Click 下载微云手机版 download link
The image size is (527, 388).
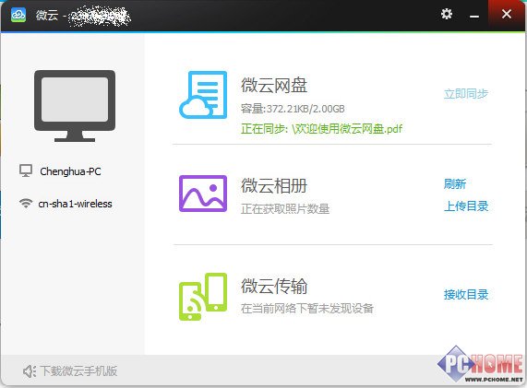point(78,371)
